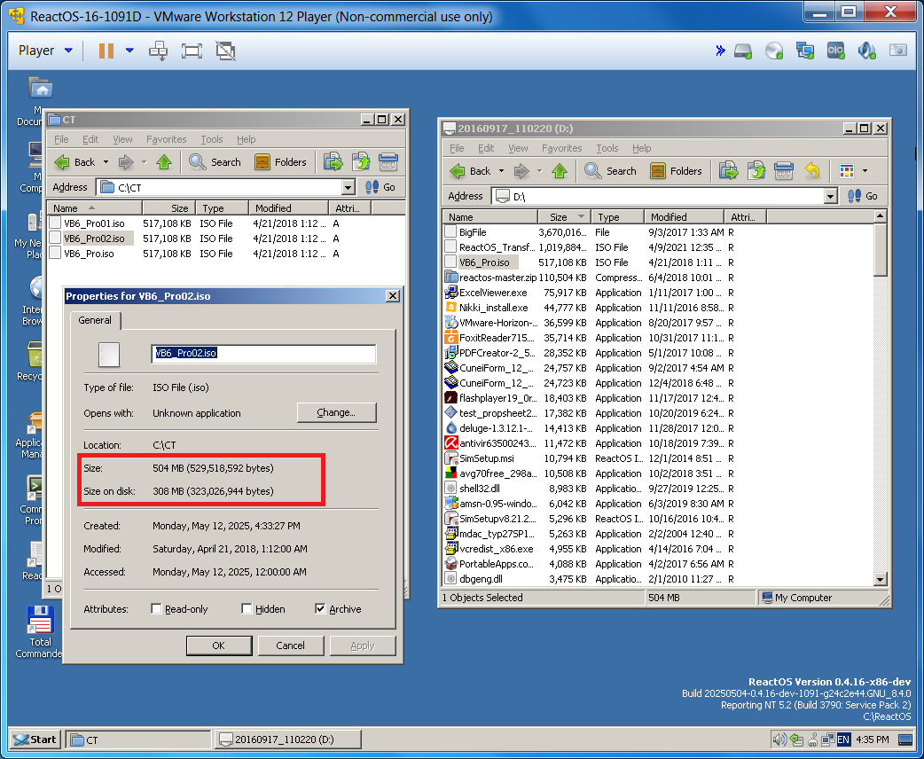Screen dimensions: 924x759
Task: Click Copy To icon in CT window toolbar
Action: [333, 162]
